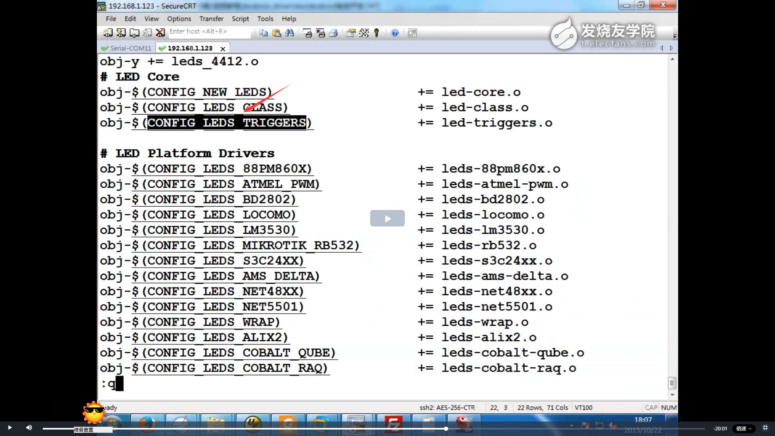Open Find with the binoculars icon
The image size is (775, 436).
tap(289, 33)
